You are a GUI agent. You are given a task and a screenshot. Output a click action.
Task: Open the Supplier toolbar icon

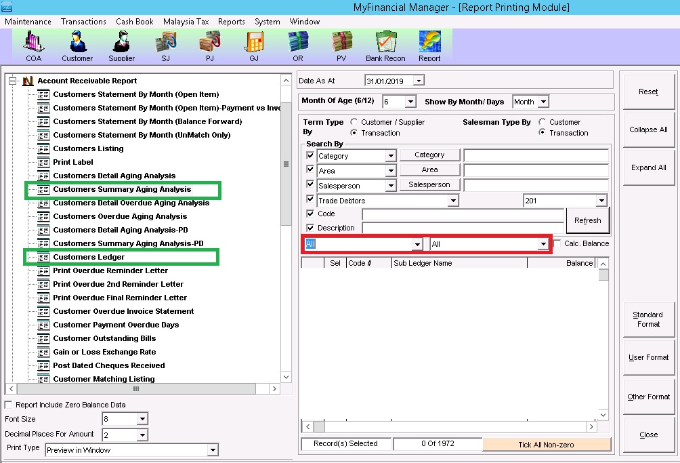coord(121,45)
